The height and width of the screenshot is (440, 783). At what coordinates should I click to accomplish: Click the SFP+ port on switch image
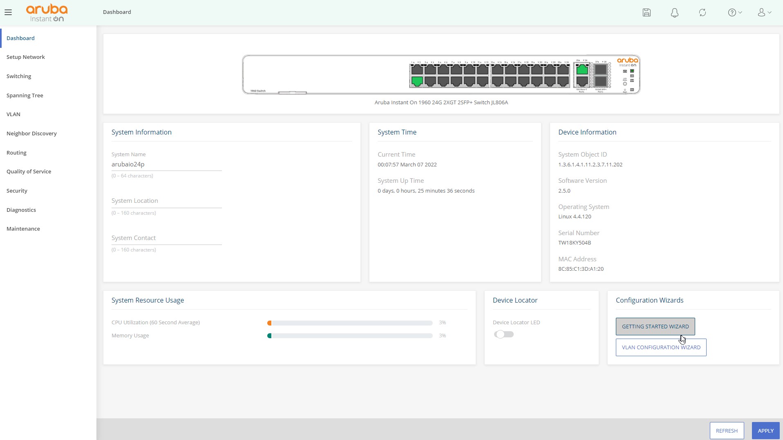[x=600, y=70]
